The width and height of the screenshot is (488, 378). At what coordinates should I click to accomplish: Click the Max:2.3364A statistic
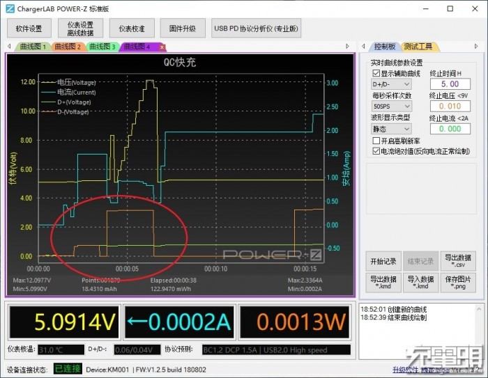305,281
